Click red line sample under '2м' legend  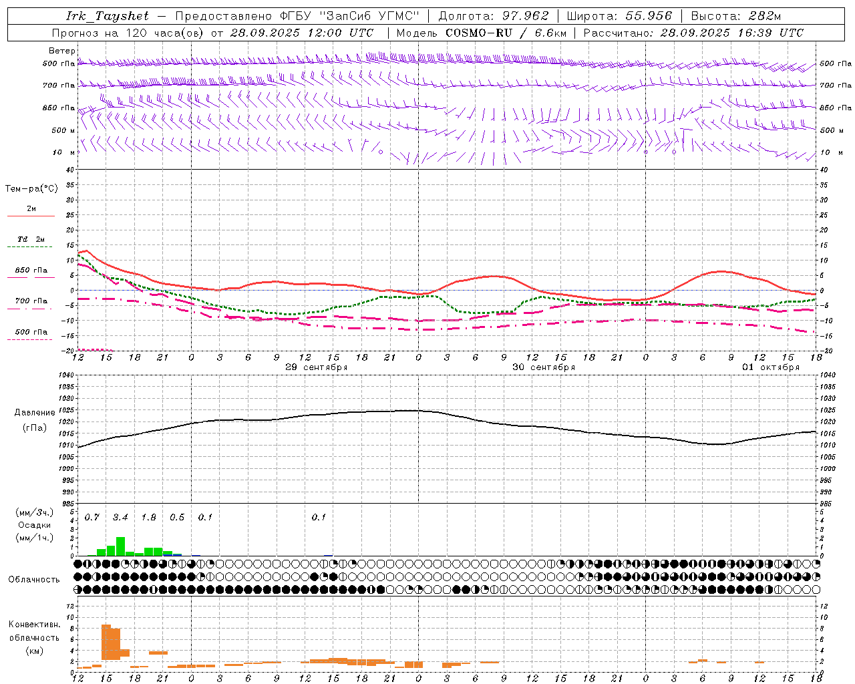31,216
